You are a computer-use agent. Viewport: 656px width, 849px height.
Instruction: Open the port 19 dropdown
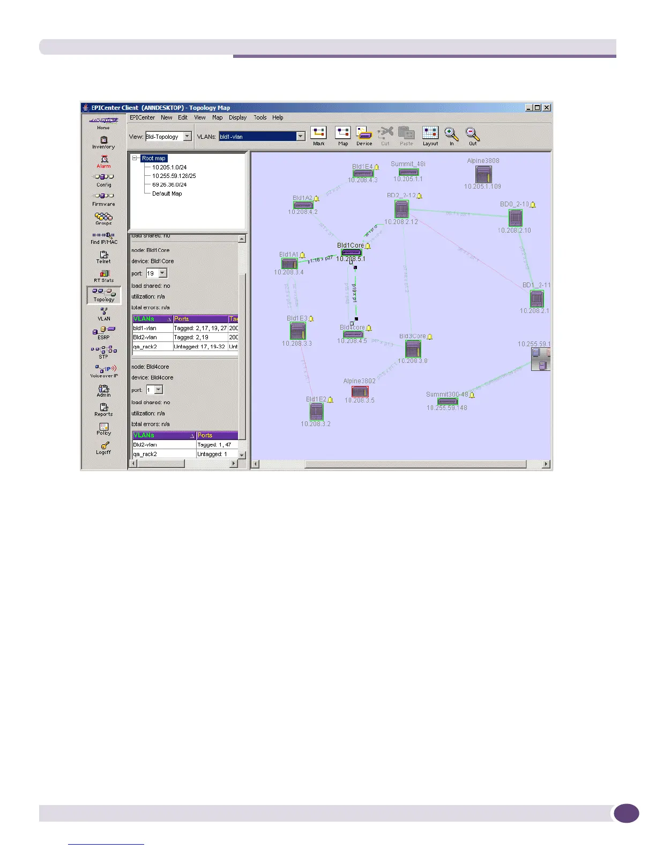click(163, 273)
